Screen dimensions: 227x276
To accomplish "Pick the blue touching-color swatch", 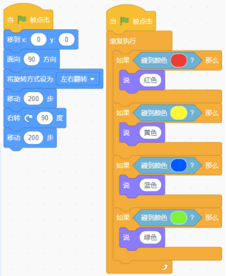I will click(x=179, y=165).
